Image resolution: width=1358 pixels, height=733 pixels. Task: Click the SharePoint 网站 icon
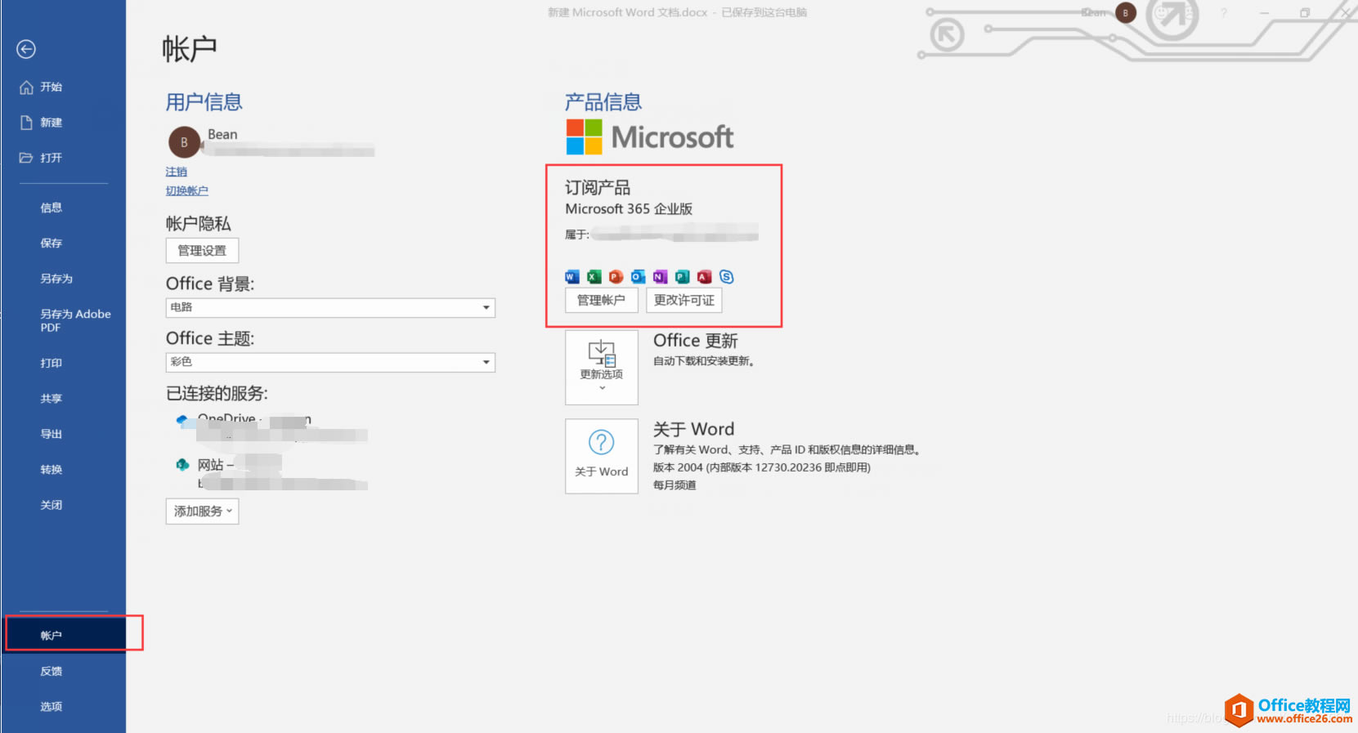point(182,464)
